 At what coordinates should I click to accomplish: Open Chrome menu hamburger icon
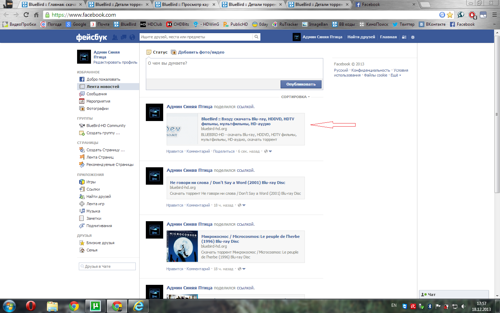point(494,15)
